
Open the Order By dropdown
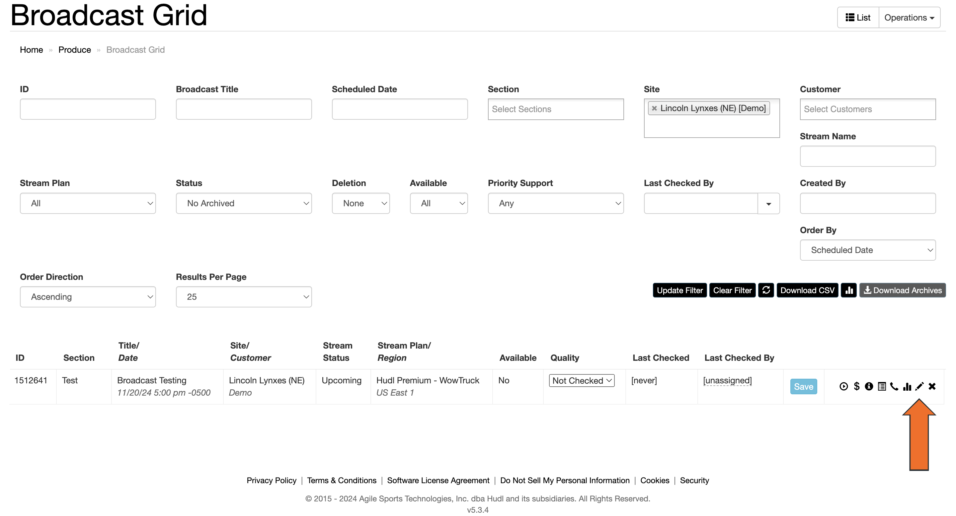pyautogui.click(x=868, y=250)
